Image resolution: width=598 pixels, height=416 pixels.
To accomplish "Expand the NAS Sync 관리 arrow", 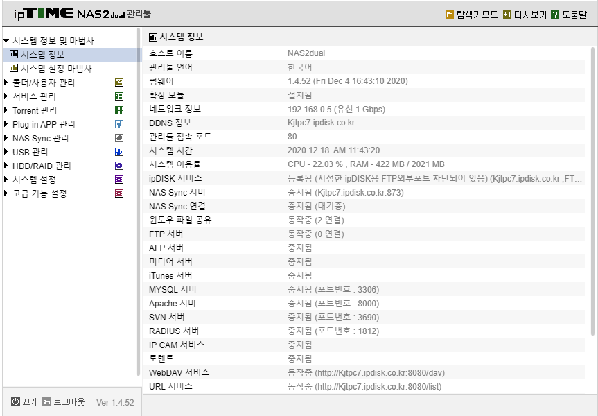I will 6,138.
